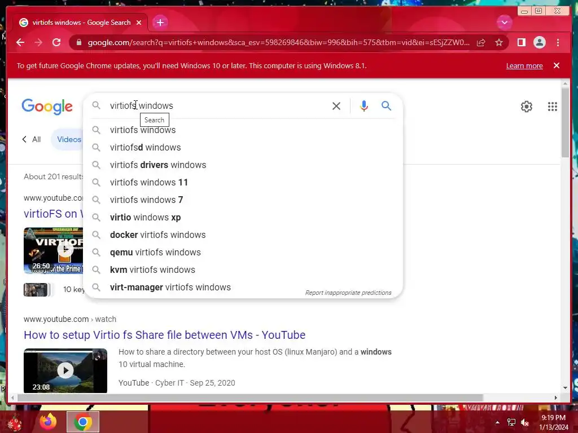
Task: Choose suggestion "virtiofsd windows"
Action: tap(243, 147)
